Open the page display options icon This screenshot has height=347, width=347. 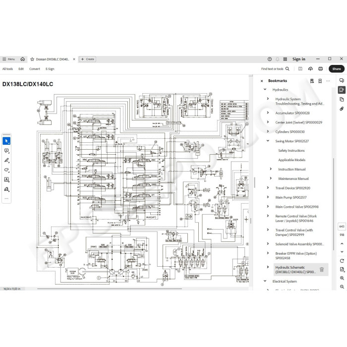342,269
